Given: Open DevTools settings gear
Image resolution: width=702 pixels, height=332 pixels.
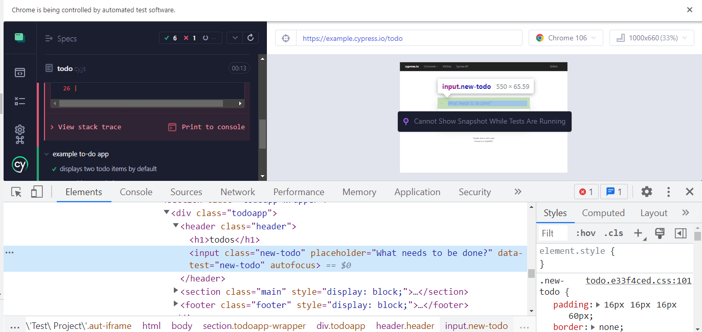Looking at the screenshot, I should click(646, 192).
